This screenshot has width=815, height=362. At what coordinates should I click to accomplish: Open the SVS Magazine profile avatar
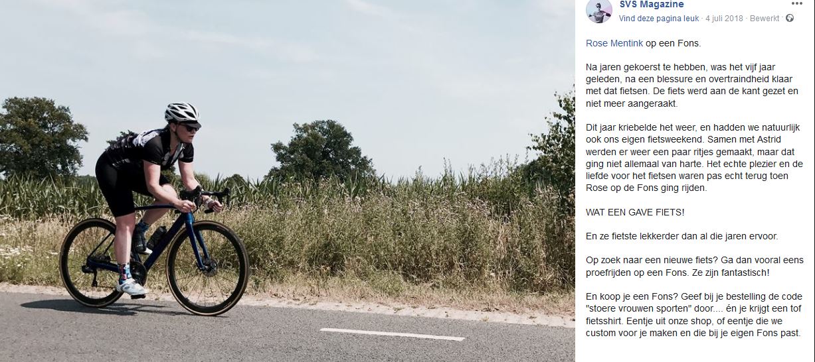tap(599, 11)
